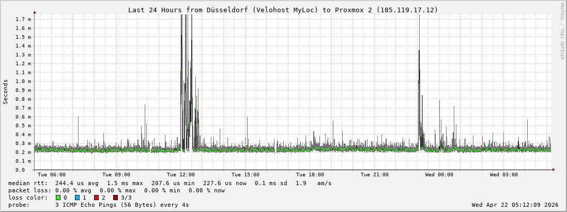Click the green loss color swatch for 0
The height and width of the screenshot is (212, 567).
click(x=58, y=198)
